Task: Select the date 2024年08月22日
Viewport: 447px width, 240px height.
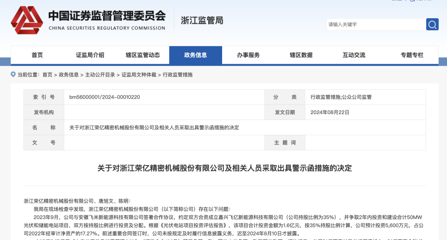Action: [330, 113]
